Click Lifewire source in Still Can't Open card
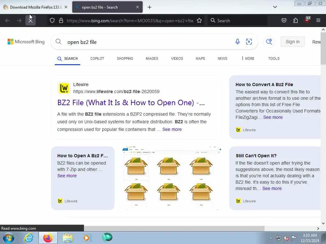 246,201
